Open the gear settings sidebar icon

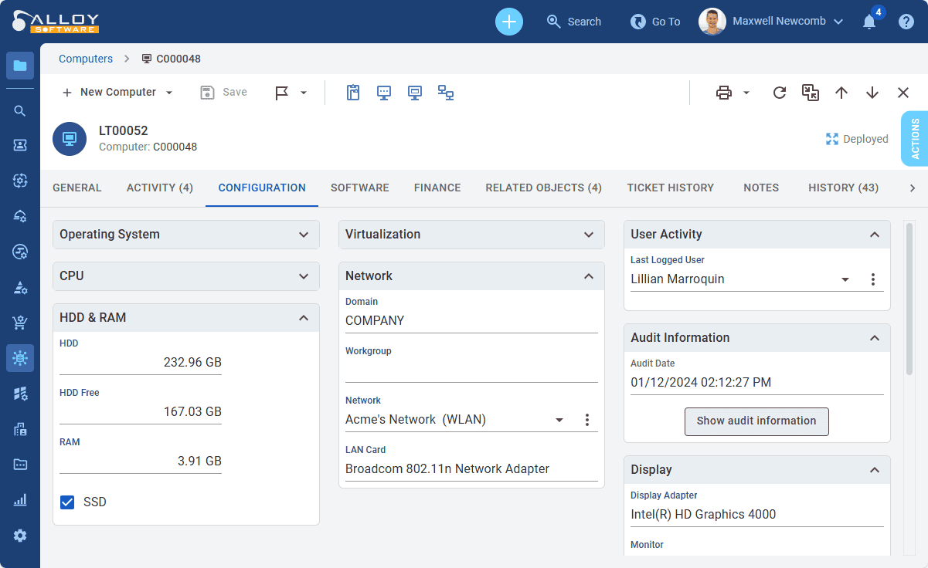click(x=20, y=536)
